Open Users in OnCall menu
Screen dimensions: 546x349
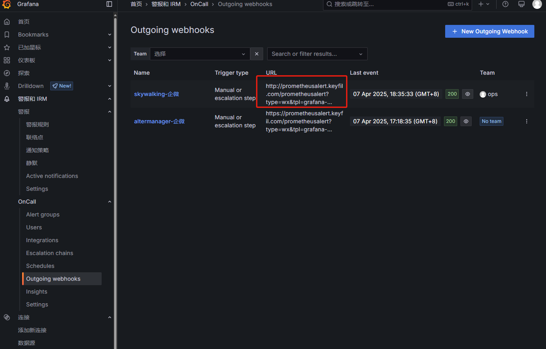click(34, 227)
